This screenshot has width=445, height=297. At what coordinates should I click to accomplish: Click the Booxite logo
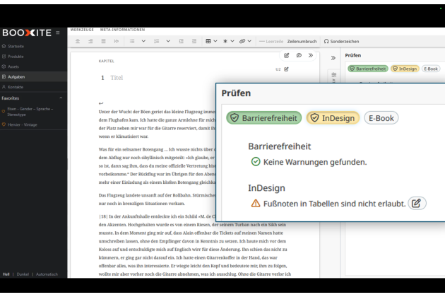click(27, 33)
